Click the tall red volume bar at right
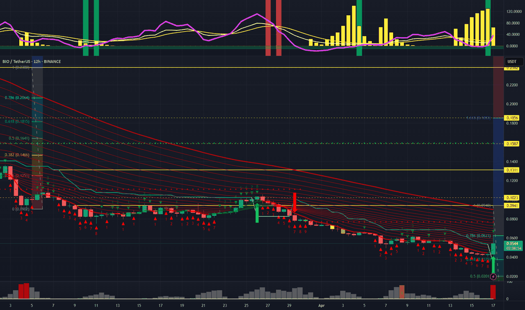Screen dimensions: 525x310 [x=493, y=292]
